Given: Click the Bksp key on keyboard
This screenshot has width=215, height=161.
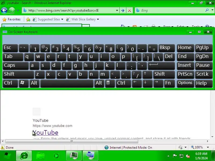Looking at the screenshot, I should tap(167, 48).
